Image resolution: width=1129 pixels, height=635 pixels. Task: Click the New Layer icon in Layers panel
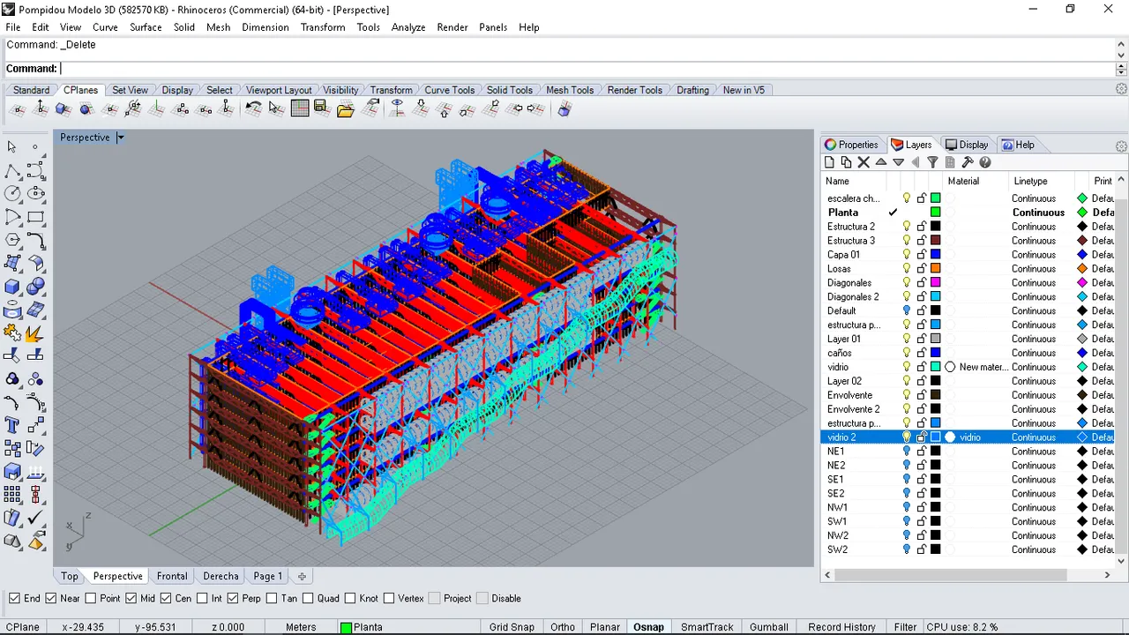(x=829, y=162)
